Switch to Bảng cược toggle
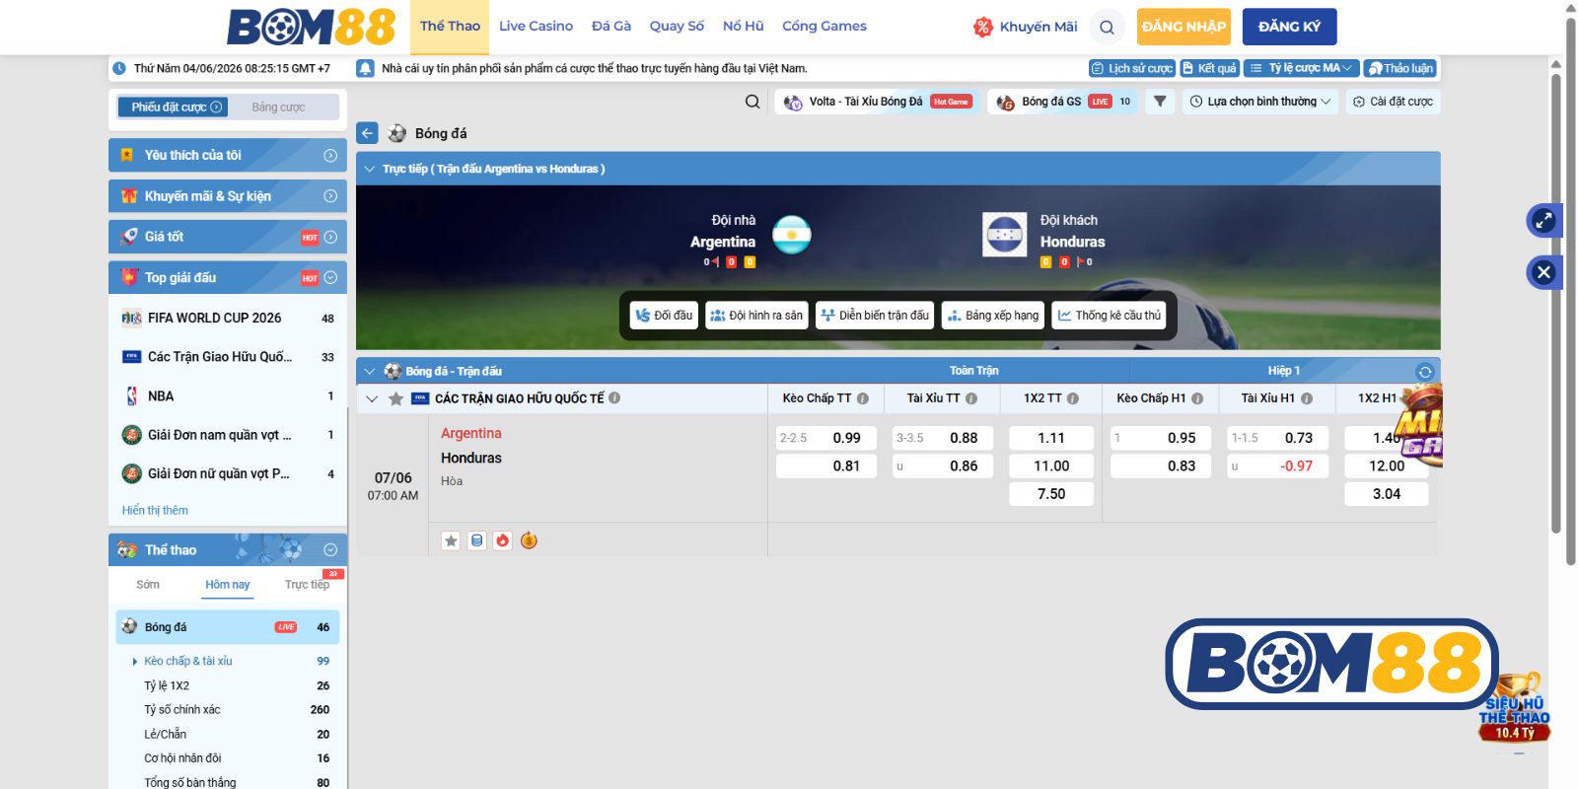Image resolution: width=1578 pixels, height=789 pixels. click(x=278, y=107)
